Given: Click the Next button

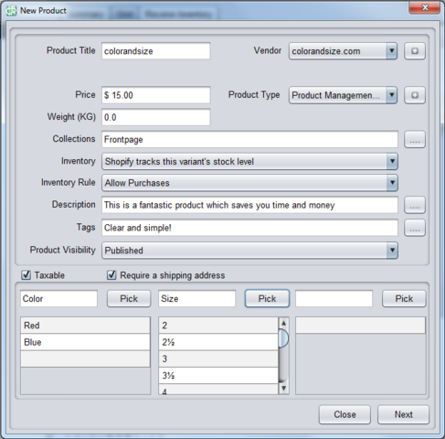Looking at the screenshot, I should [404, 414].
